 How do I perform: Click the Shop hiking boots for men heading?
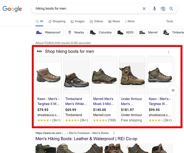point(70,52)
